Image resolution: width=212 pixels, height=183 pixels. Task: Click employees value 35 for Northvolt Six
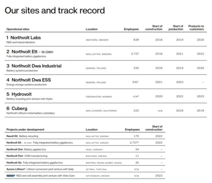tap(137, 163)
